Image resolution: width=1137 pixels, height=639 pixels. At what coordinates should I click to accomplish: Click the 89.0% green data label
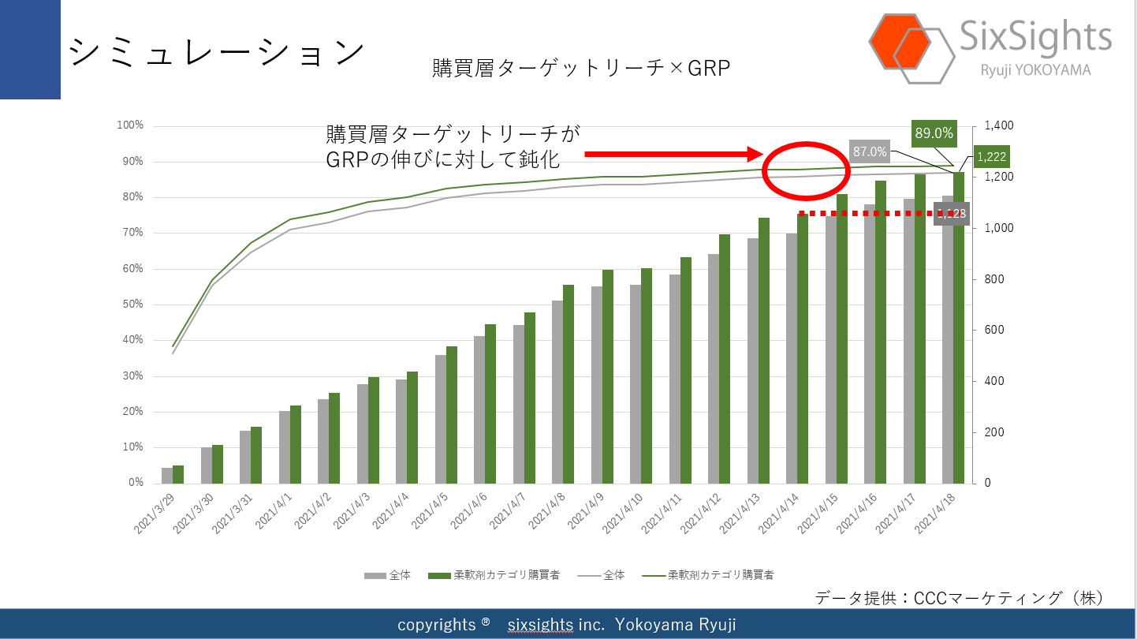coord(934,133)
